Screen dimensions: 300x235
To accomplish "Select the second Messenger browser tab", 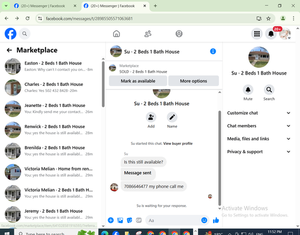I will coord(115,6).
